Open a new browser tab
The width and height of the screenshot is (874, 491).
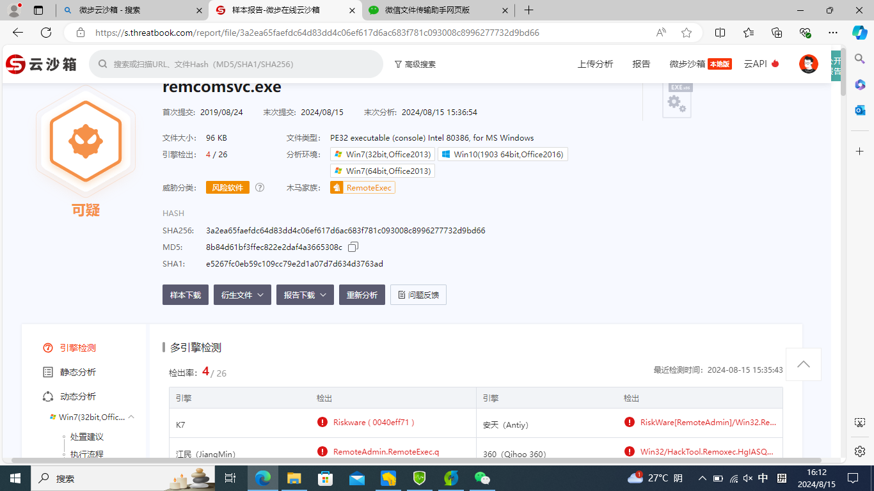(528, 10)
